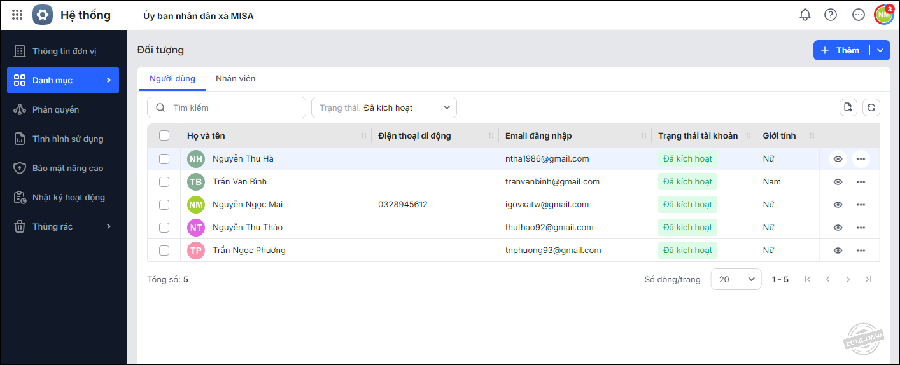Open the Trạng thái filter dropdown

point(384,107)
